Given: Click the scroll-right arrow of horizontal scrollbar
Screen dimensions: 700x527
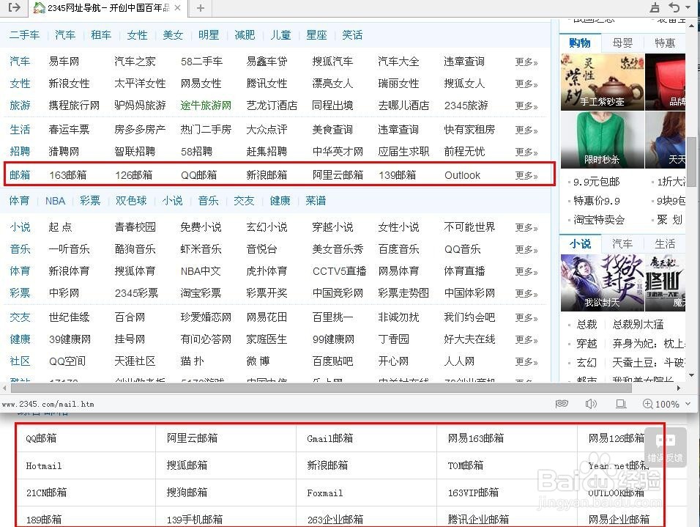Looking at the screenshot, I should pyautogui.click(x=678, y=388).
